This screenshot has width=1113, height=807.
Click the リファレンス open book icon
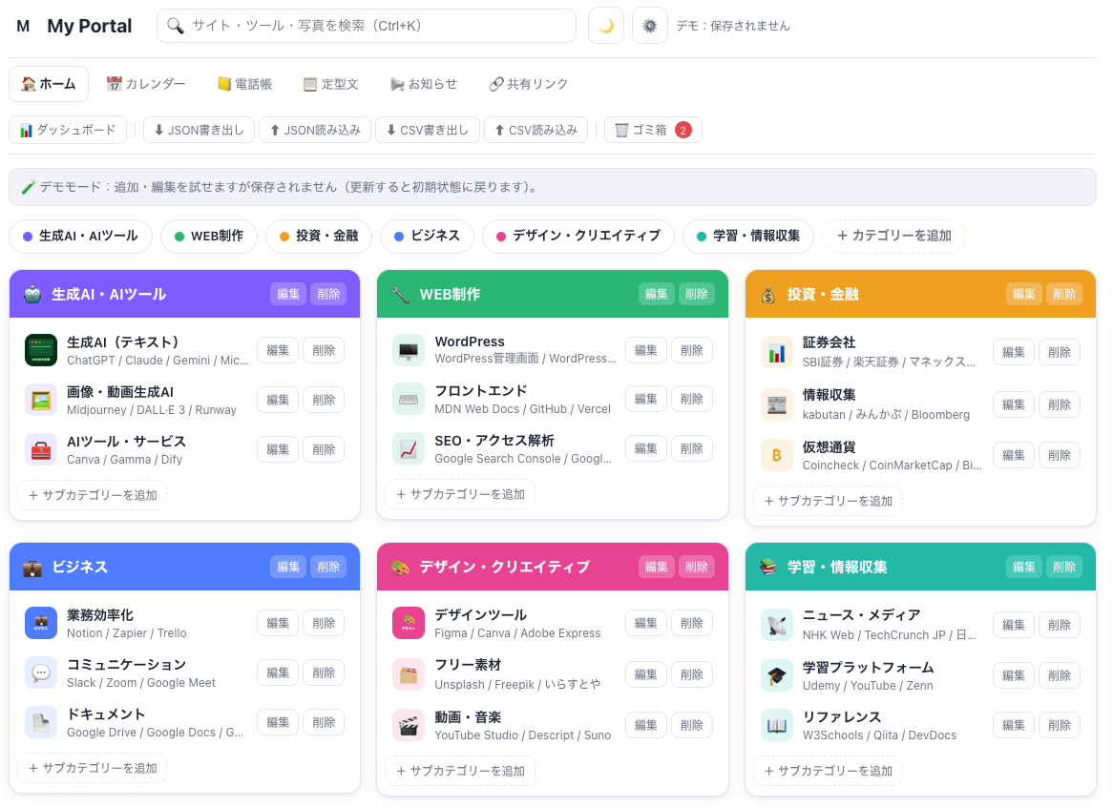[x=777, y=726]
